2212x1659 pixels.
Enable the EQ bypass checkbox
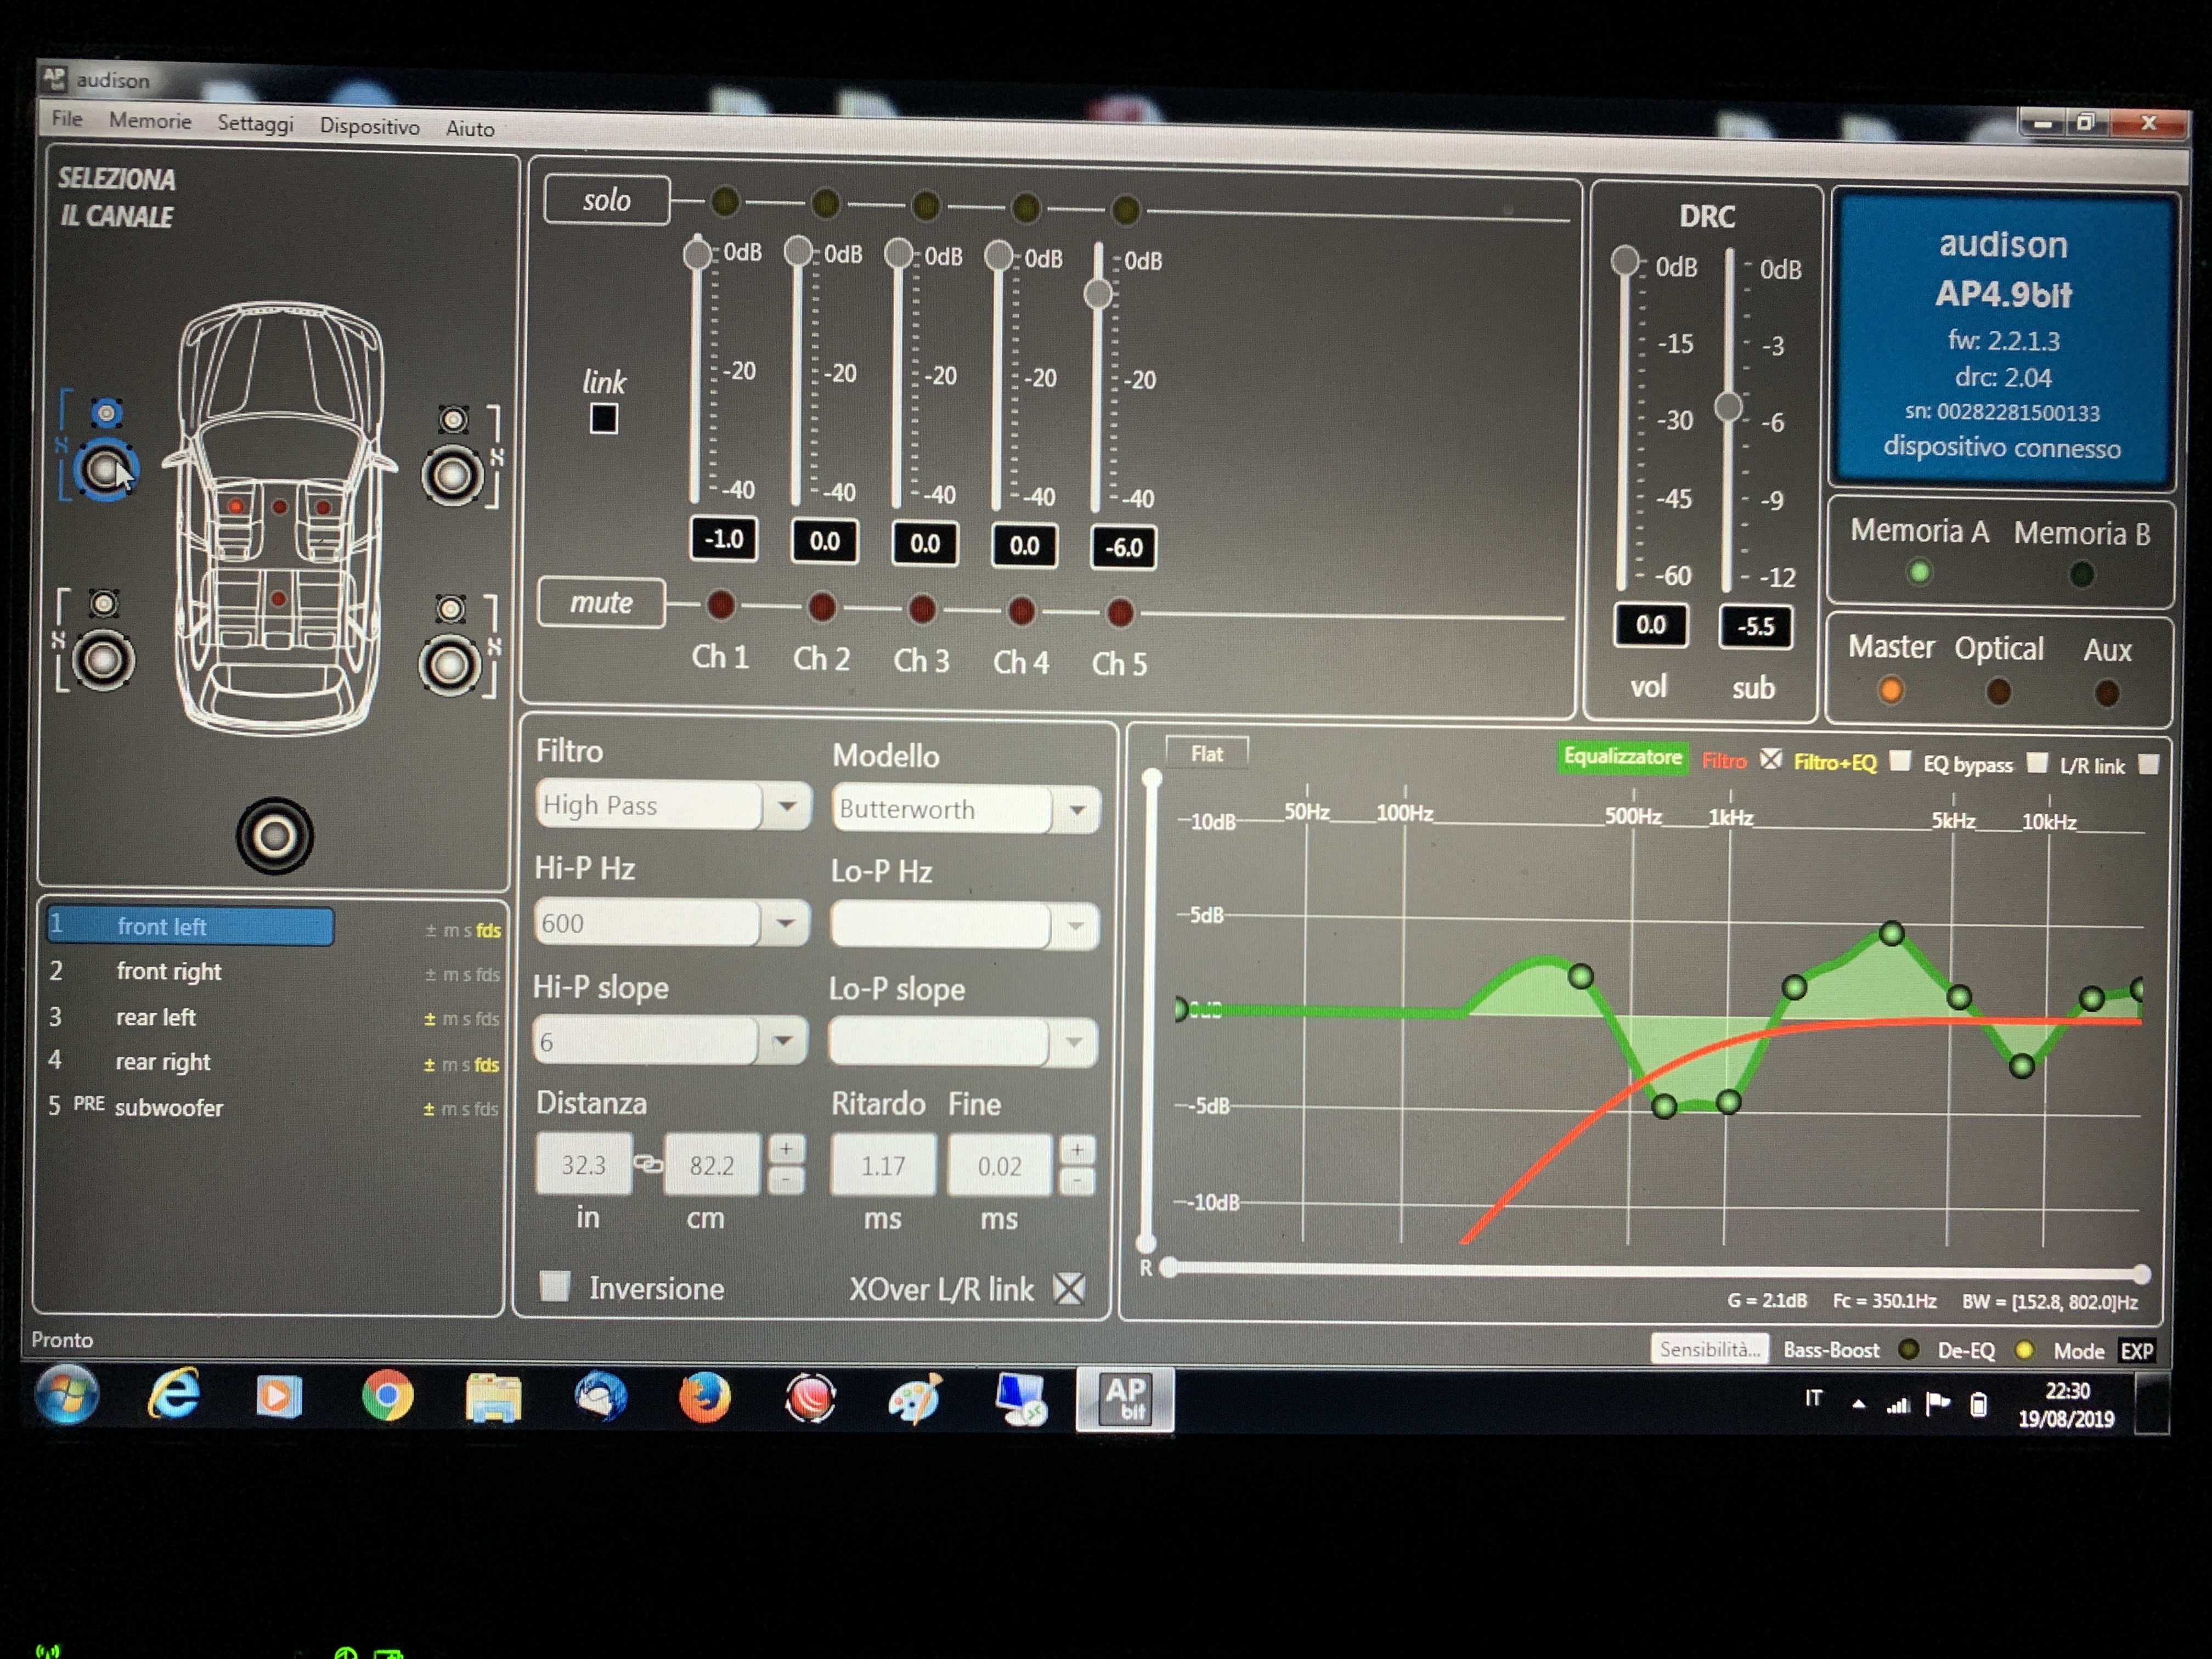pos(2036,763)
